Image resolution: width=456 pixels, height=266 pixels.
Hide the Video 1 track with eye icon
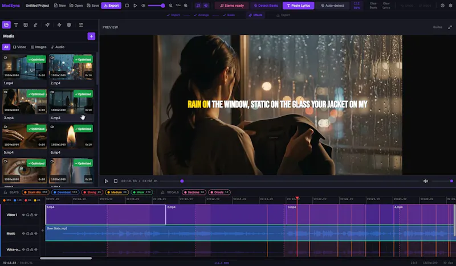point(36,215)
